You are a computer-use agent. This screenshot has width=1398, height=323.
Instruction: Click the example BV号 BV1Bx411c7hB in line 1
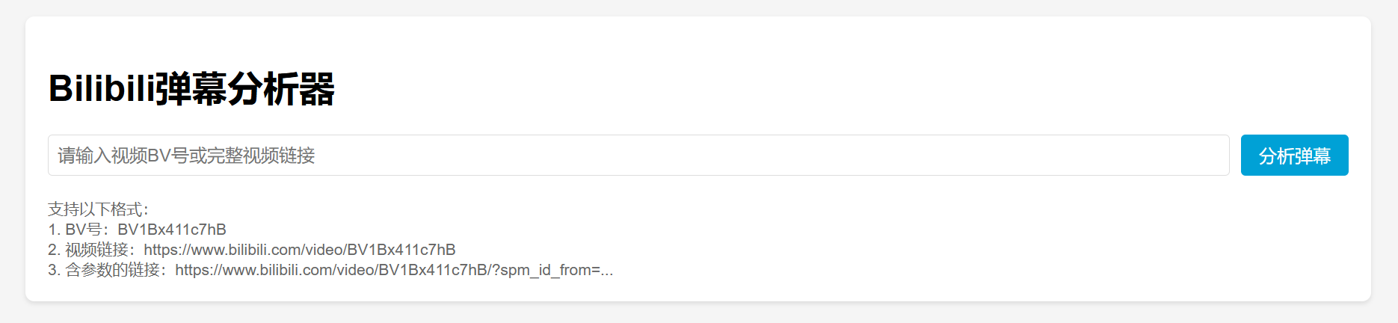(x=172, y=230)
